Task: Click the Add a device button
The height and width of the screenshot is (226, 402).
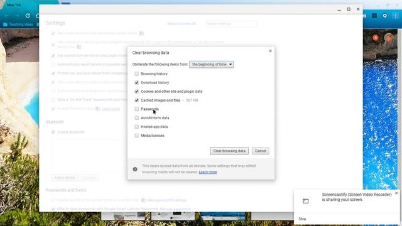Action: click(x=65, y=178)
